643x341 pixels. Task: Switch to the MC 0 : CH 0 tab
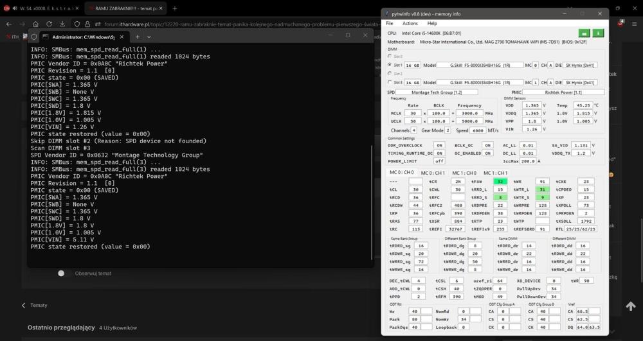(x=401, y=172)
